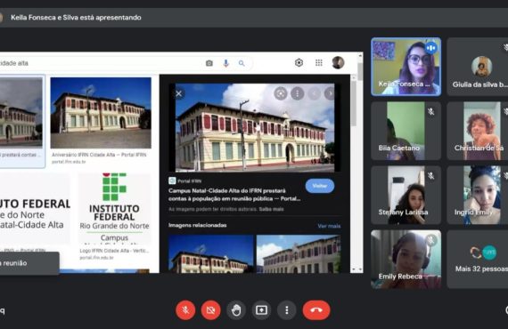
Task: Click presenter banner Keila Fonseca e Silva
Action: pos(76,18)
